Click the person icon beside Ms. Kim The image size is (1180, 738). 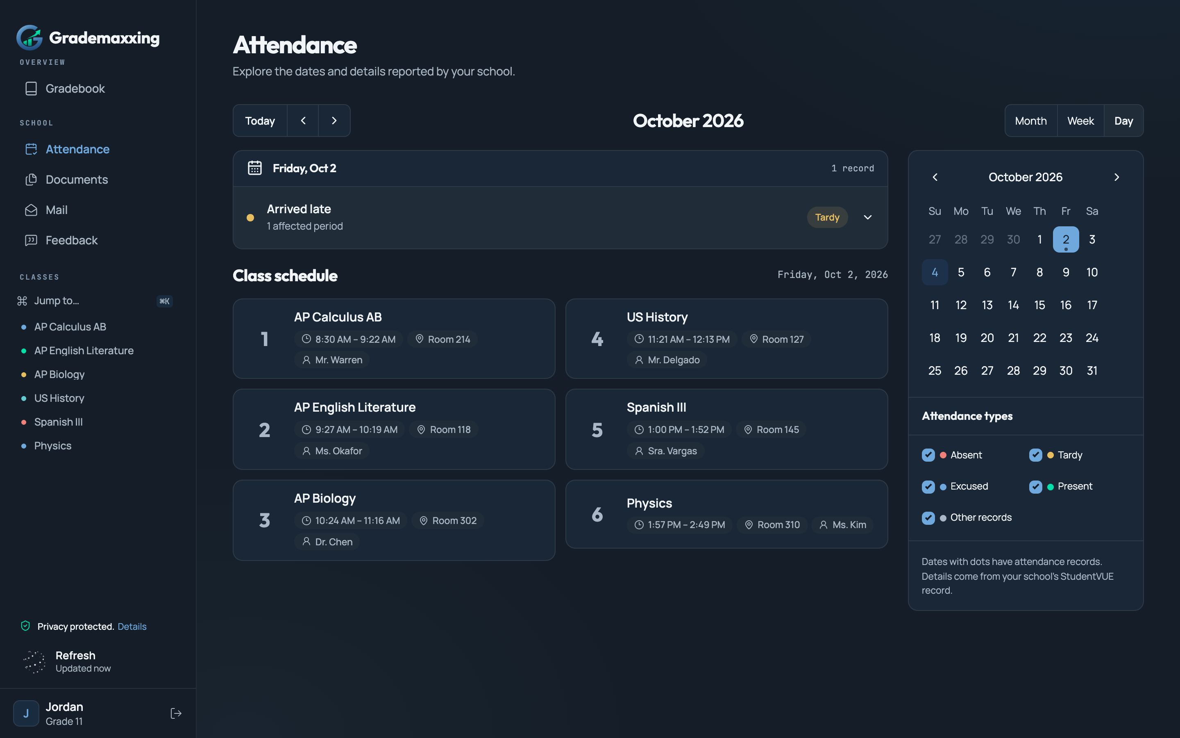(x=824, y=525)
